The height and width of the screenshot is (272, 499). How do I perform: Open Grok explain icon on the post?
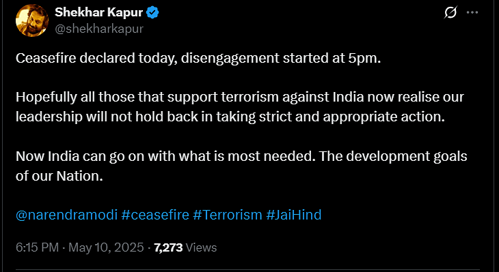450,13
